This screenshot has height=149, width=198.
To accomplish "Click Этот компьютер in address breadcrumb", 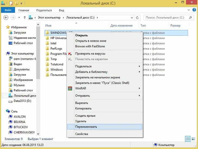I will [x=49, y=18].
